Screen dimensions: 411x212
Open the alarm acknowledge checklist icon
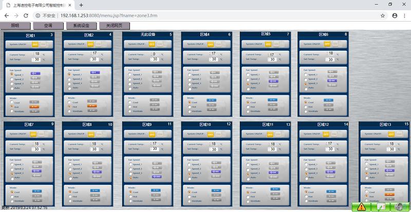pos(381,206)
